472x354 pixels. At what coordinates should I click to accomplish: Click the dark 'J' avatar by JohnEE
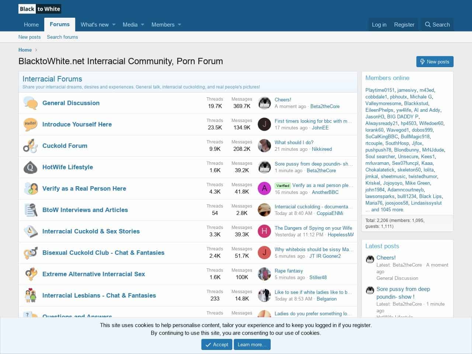[264, 124]
